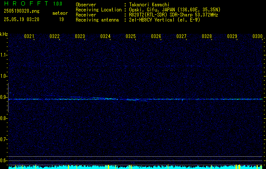Click the receiver text R820T2(RTL-SDR) SDR-Sharp 53.372MHz
This screenshot has height=169, width=266.
pos(173,15)
